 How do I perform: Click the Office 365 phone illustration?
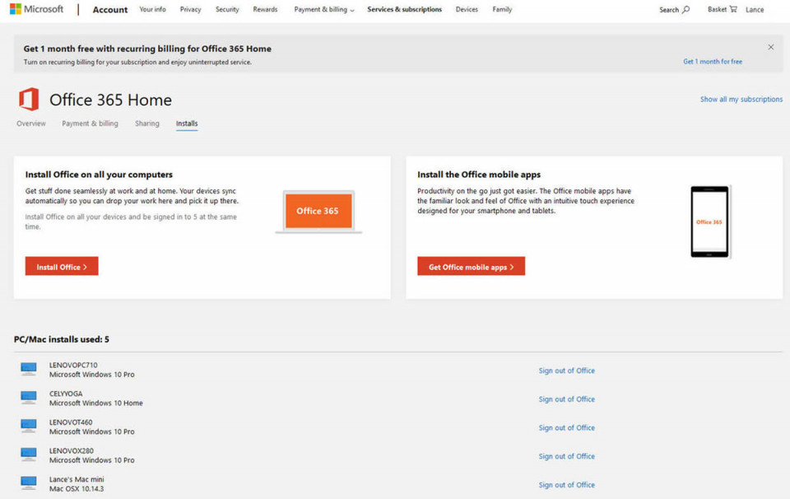click(709, 222)
